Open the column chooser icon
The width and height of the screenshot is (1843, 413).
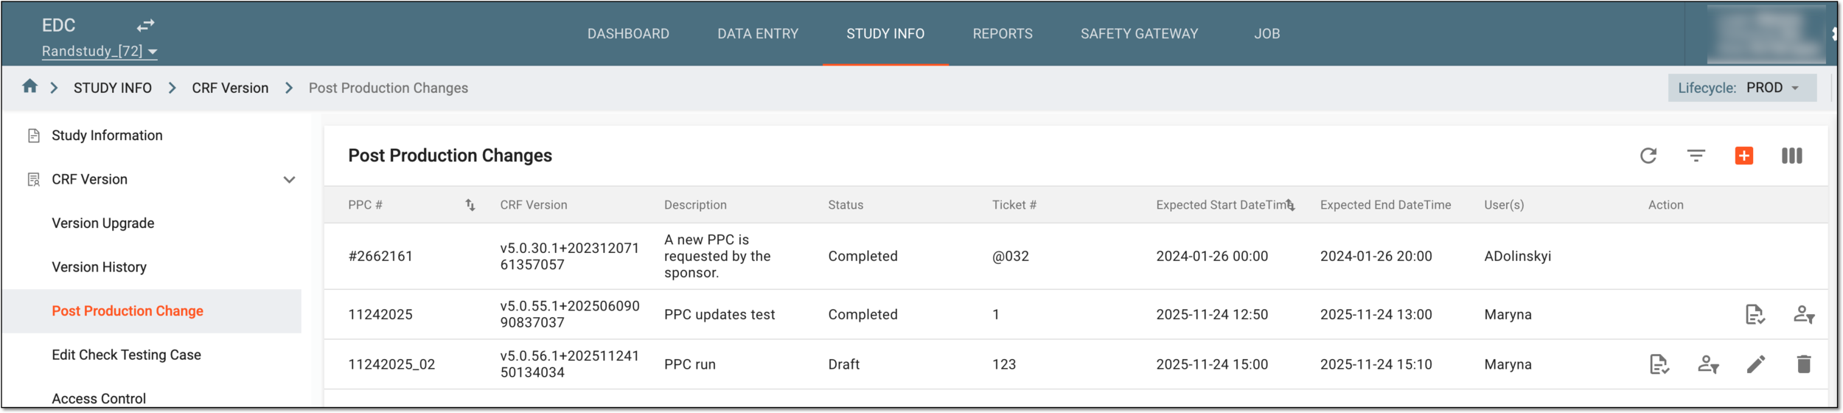[1792, 156]
